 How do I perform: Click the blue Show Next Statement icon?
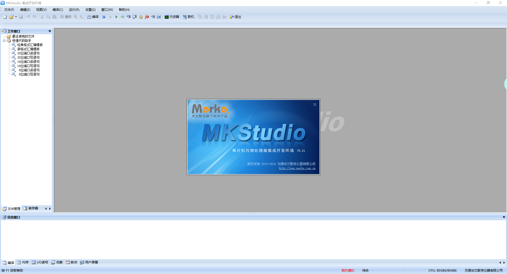159,17
